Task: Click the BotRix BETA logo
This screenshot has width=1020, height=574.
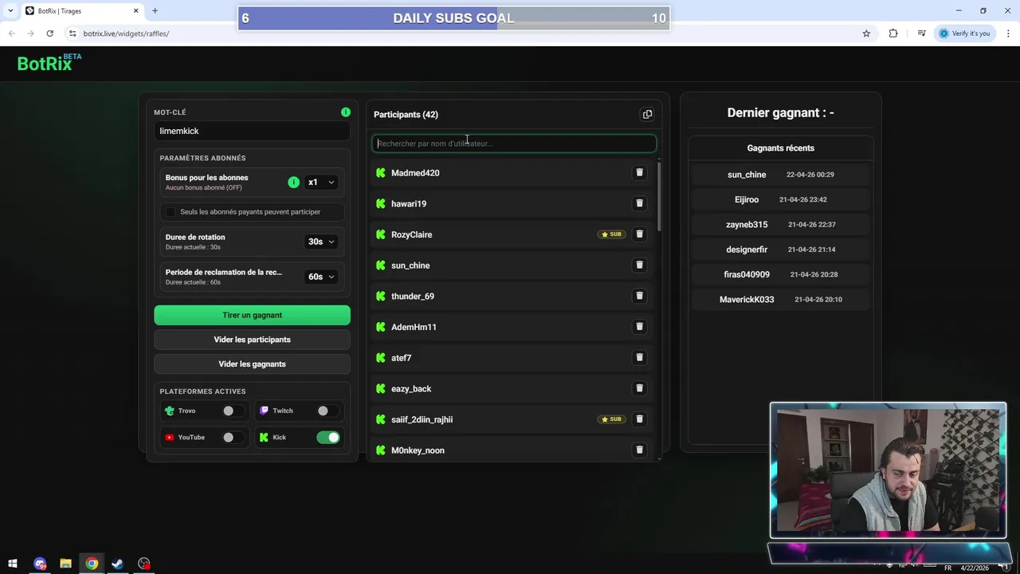Action: (x=49, y=63)
